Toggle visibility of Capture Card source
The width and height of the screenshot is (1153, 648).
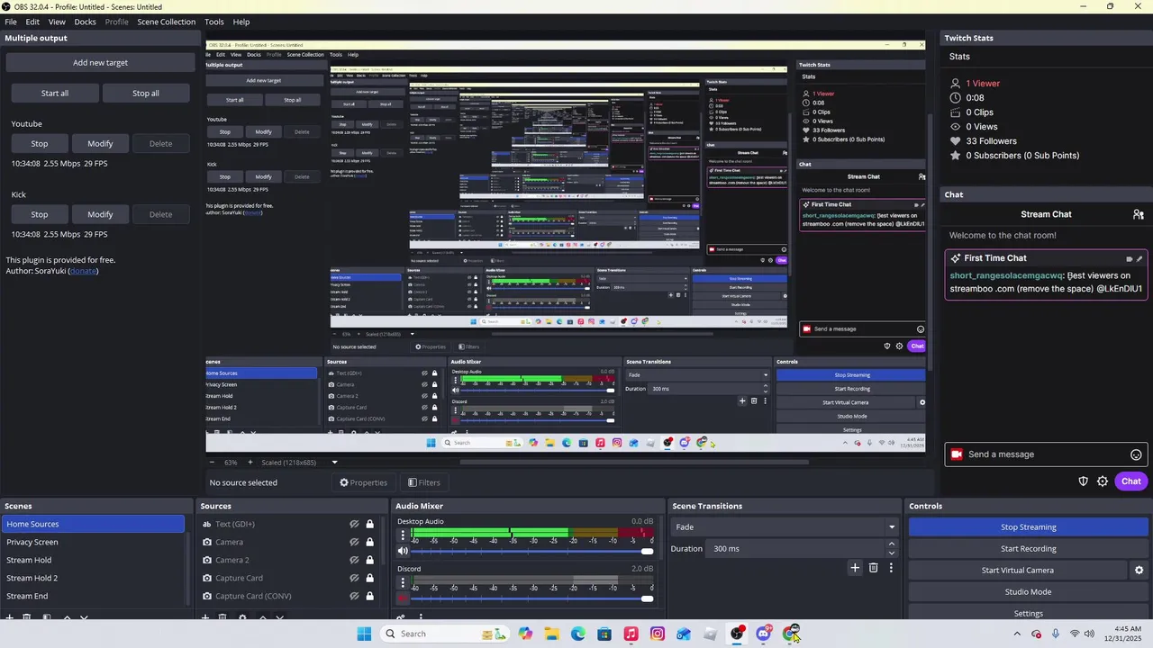coord(354,578)
